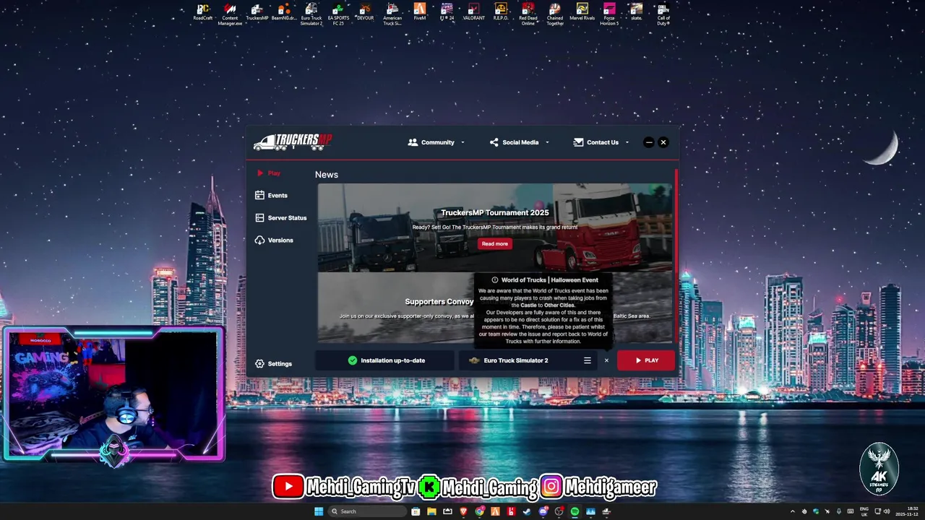
Task: Open the Forza Horizon 5 desktop icon
Action: (x=609, y=14)
